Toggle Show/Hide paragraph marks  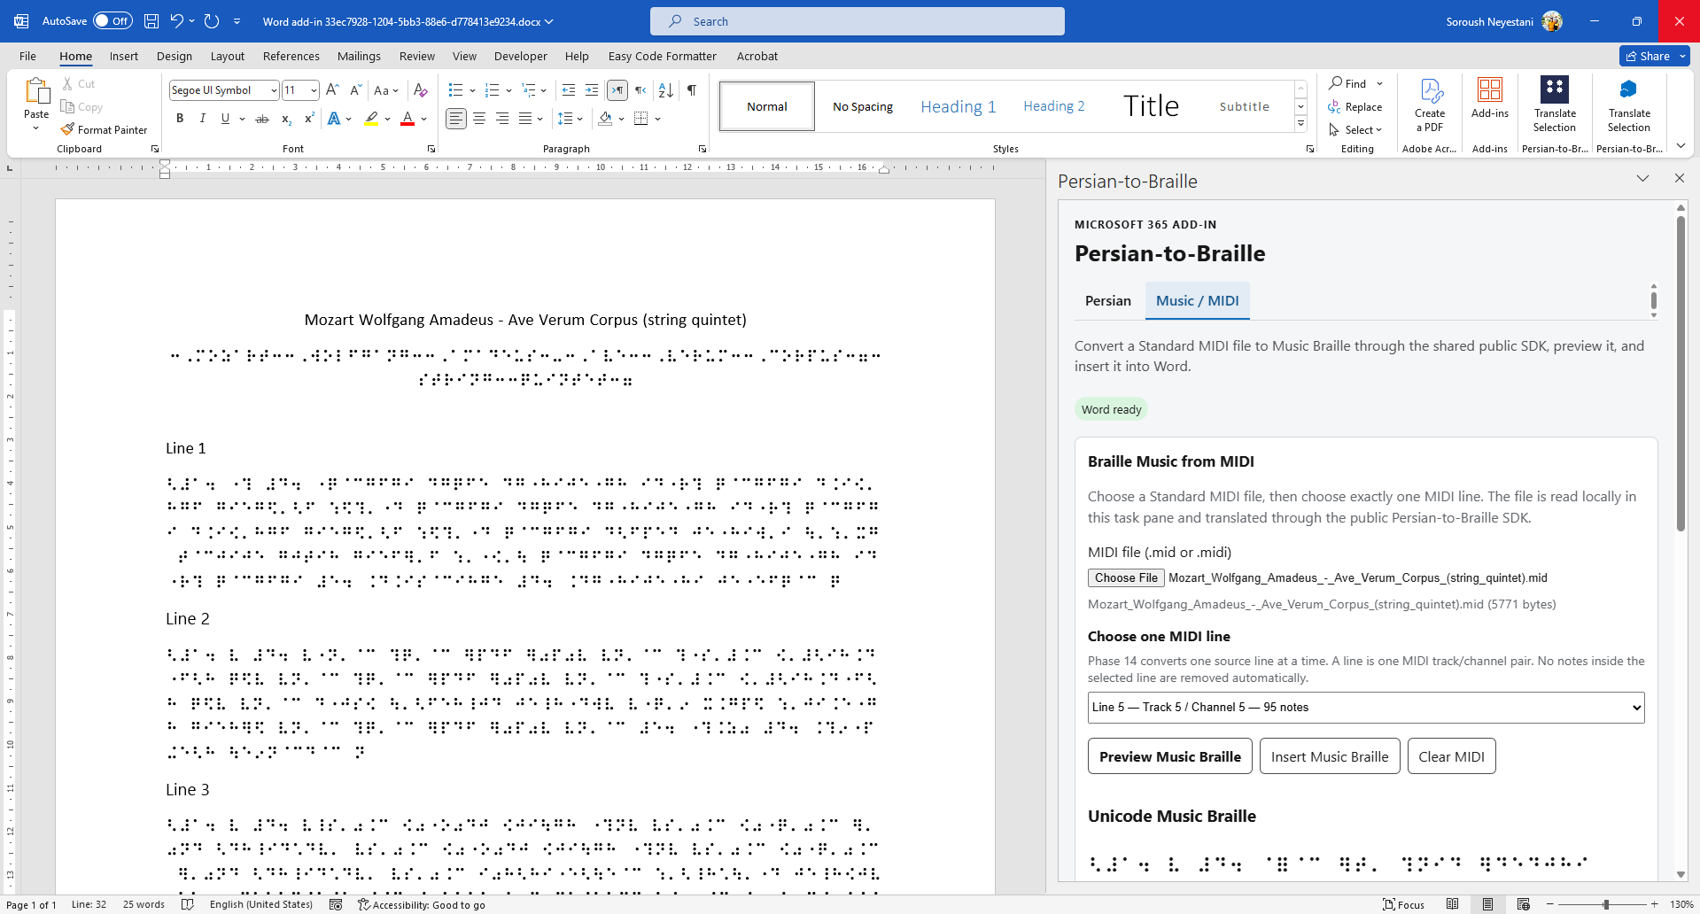692,90
